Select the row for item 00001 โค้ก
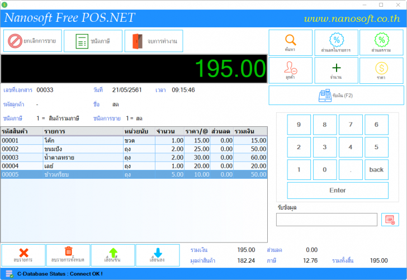Screen dimensions: 407x280 point(134,140)
